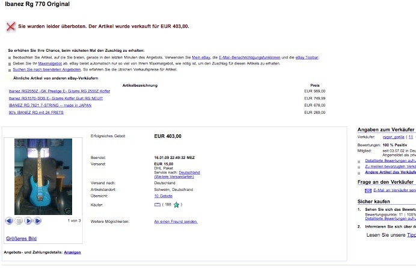Click the hidden buyer name link next to Käufer
The height and width of the screenshot is (268, 416).
click(158, 204)
